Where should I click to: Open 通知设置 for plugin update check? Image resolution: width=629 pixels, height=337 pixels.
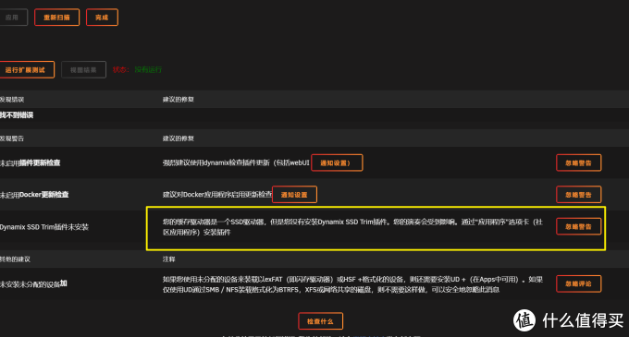337,162
